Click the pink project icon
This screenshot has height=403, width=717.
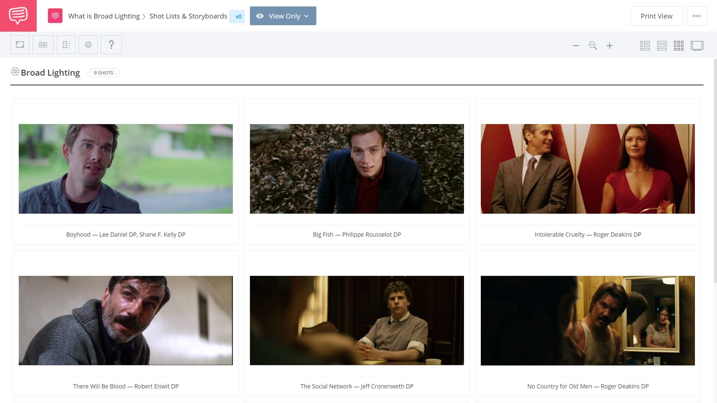point(55,16)
